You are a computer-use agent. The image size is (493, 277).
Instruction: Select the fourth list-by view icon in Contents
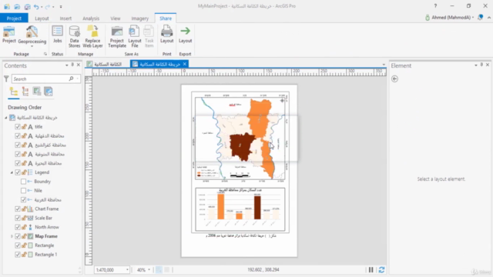tap(48, 92)
